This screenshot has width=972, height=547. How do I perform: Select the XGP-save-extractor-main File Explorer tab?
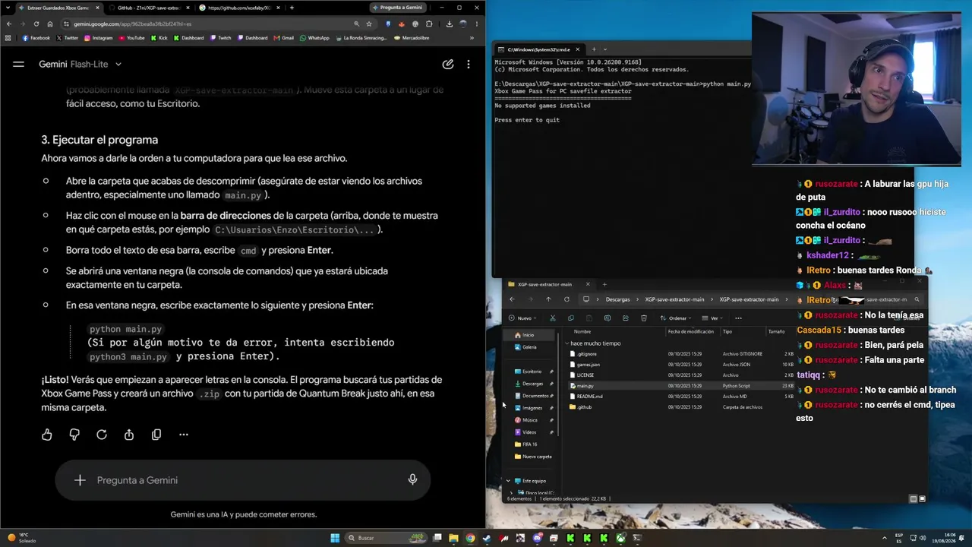click(548, 285)
